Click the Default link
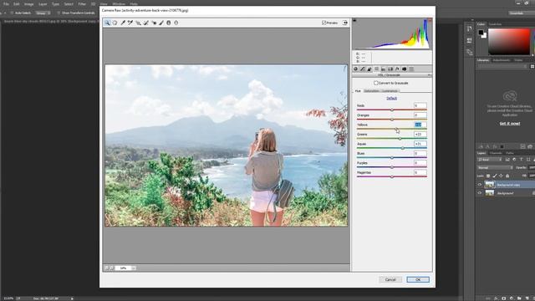The image size is (535, 301). coord(391,99)
